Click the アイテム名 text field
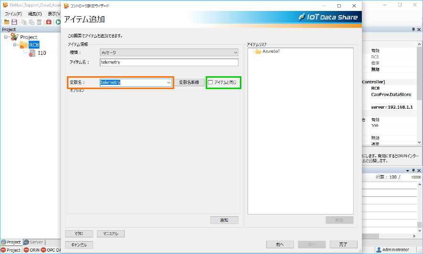The height and width of the screenshot is (254, 423). coord(169,62)
